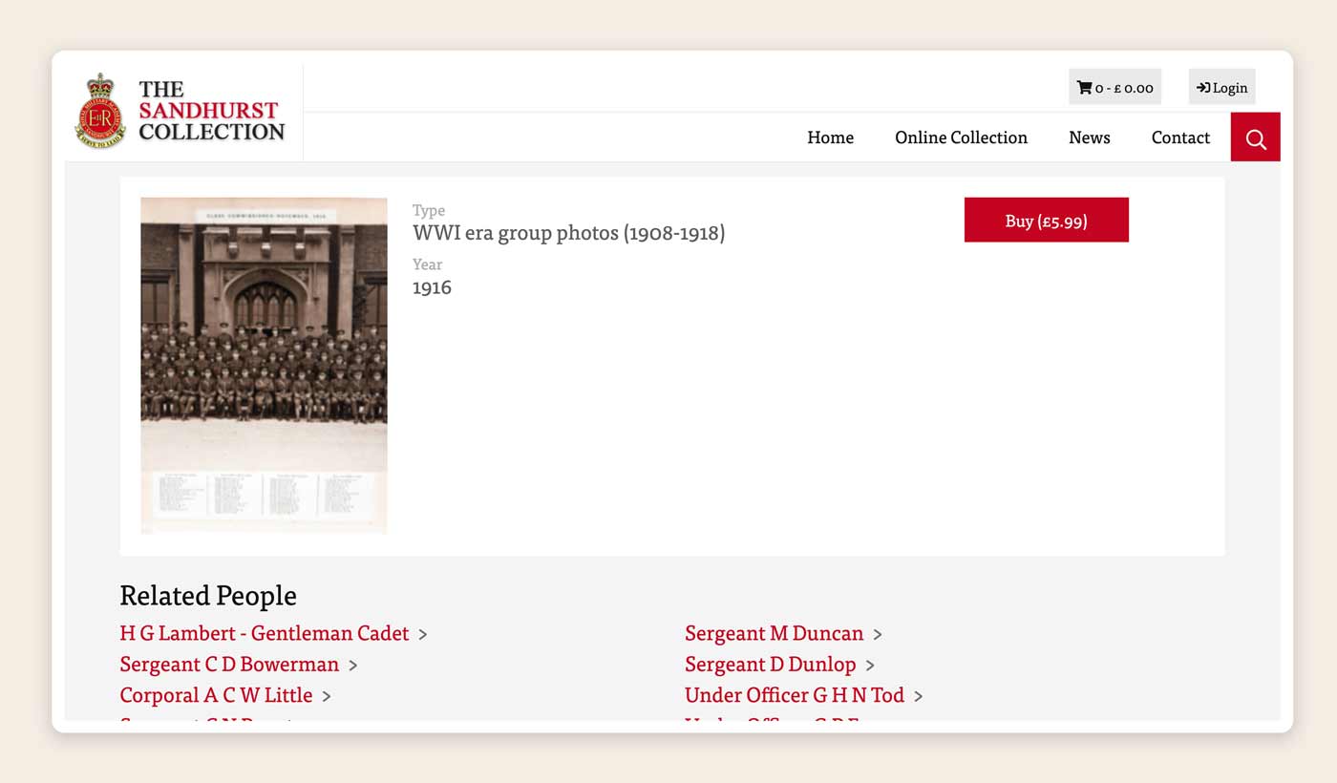Open the shopping cart showing £0.00

pos(1114,87)
